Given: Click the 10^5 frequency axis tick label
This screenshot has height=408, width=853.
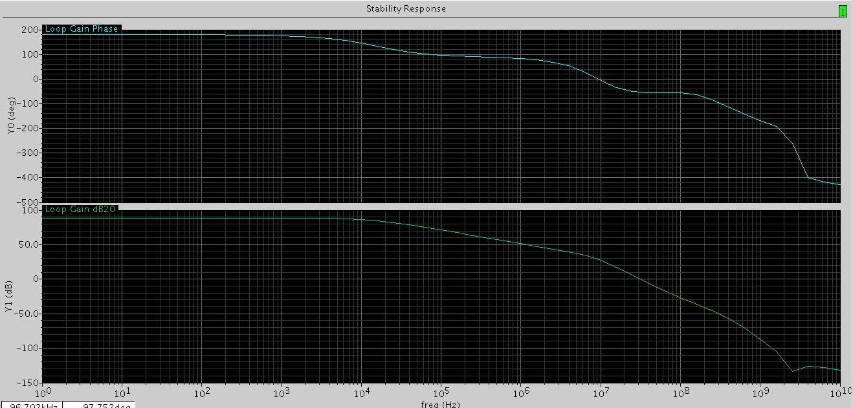Looking at the screenshot, I should (441, 392).
